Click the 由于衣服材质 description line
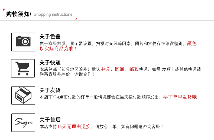Image resolution: width=214 pixels, height=140 pixels. tap(108, 43)
